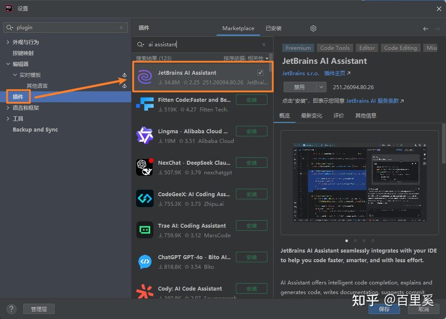
Task: Collapse the 实时模板 tree node
Action: pyautogui.click(x=15, y=75)
